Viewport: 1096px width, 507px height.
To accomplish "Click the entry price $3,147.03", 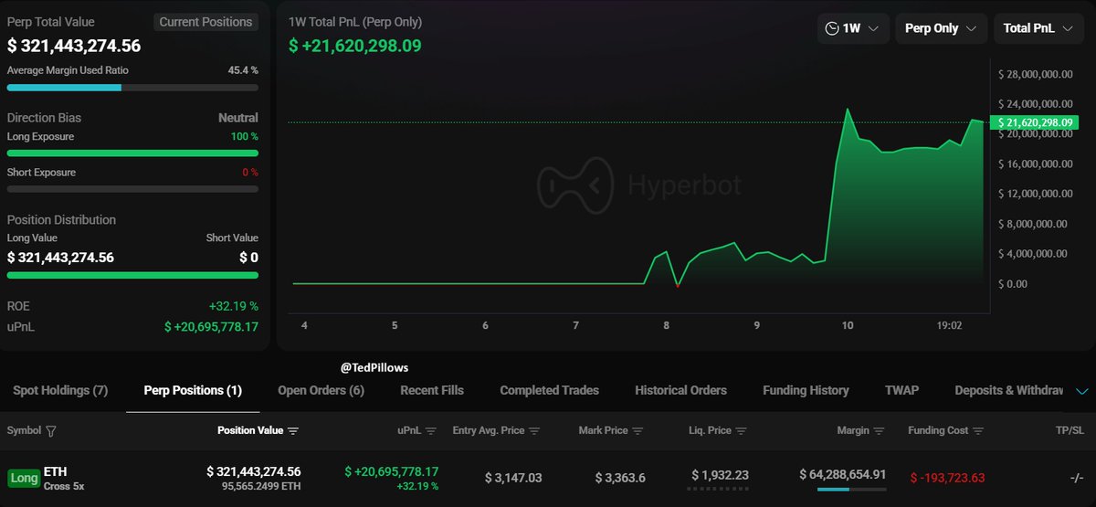I will click(512, 478).
